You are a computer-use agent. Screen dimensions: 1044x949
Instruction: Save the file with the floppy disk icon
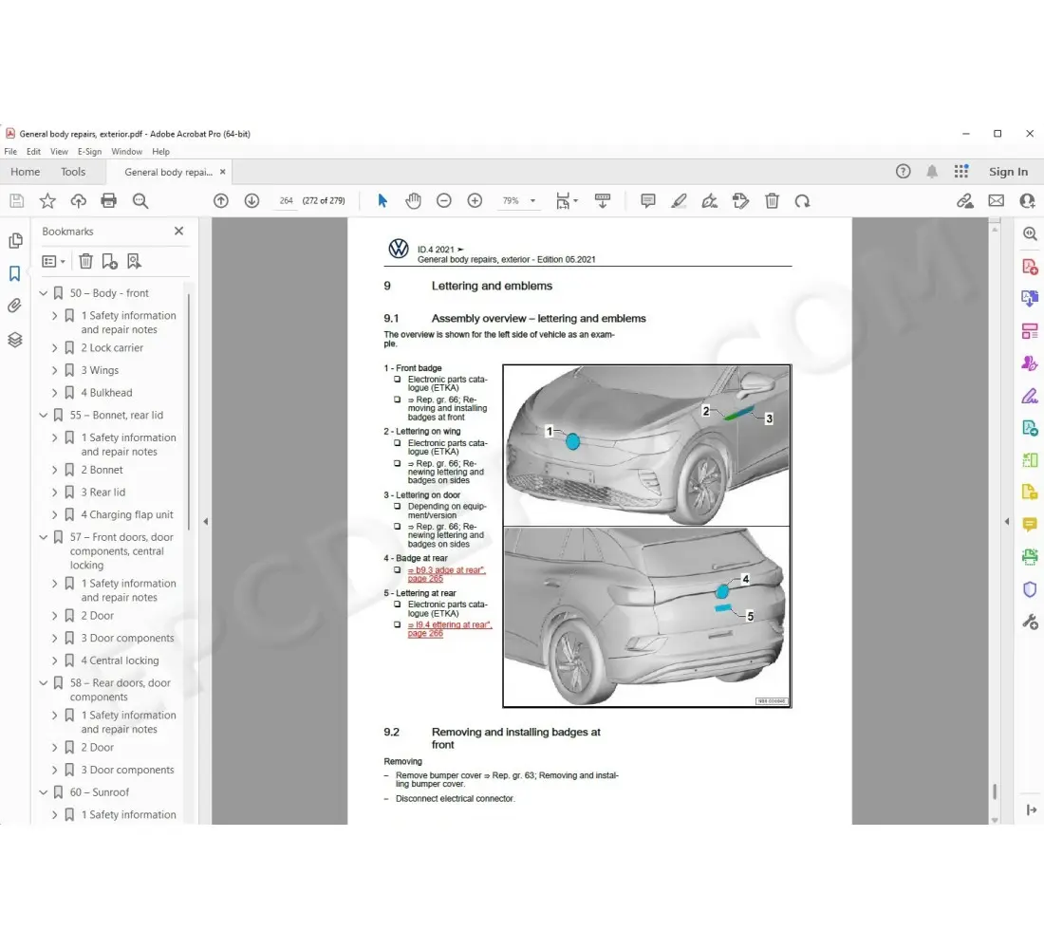coord(17,200)
